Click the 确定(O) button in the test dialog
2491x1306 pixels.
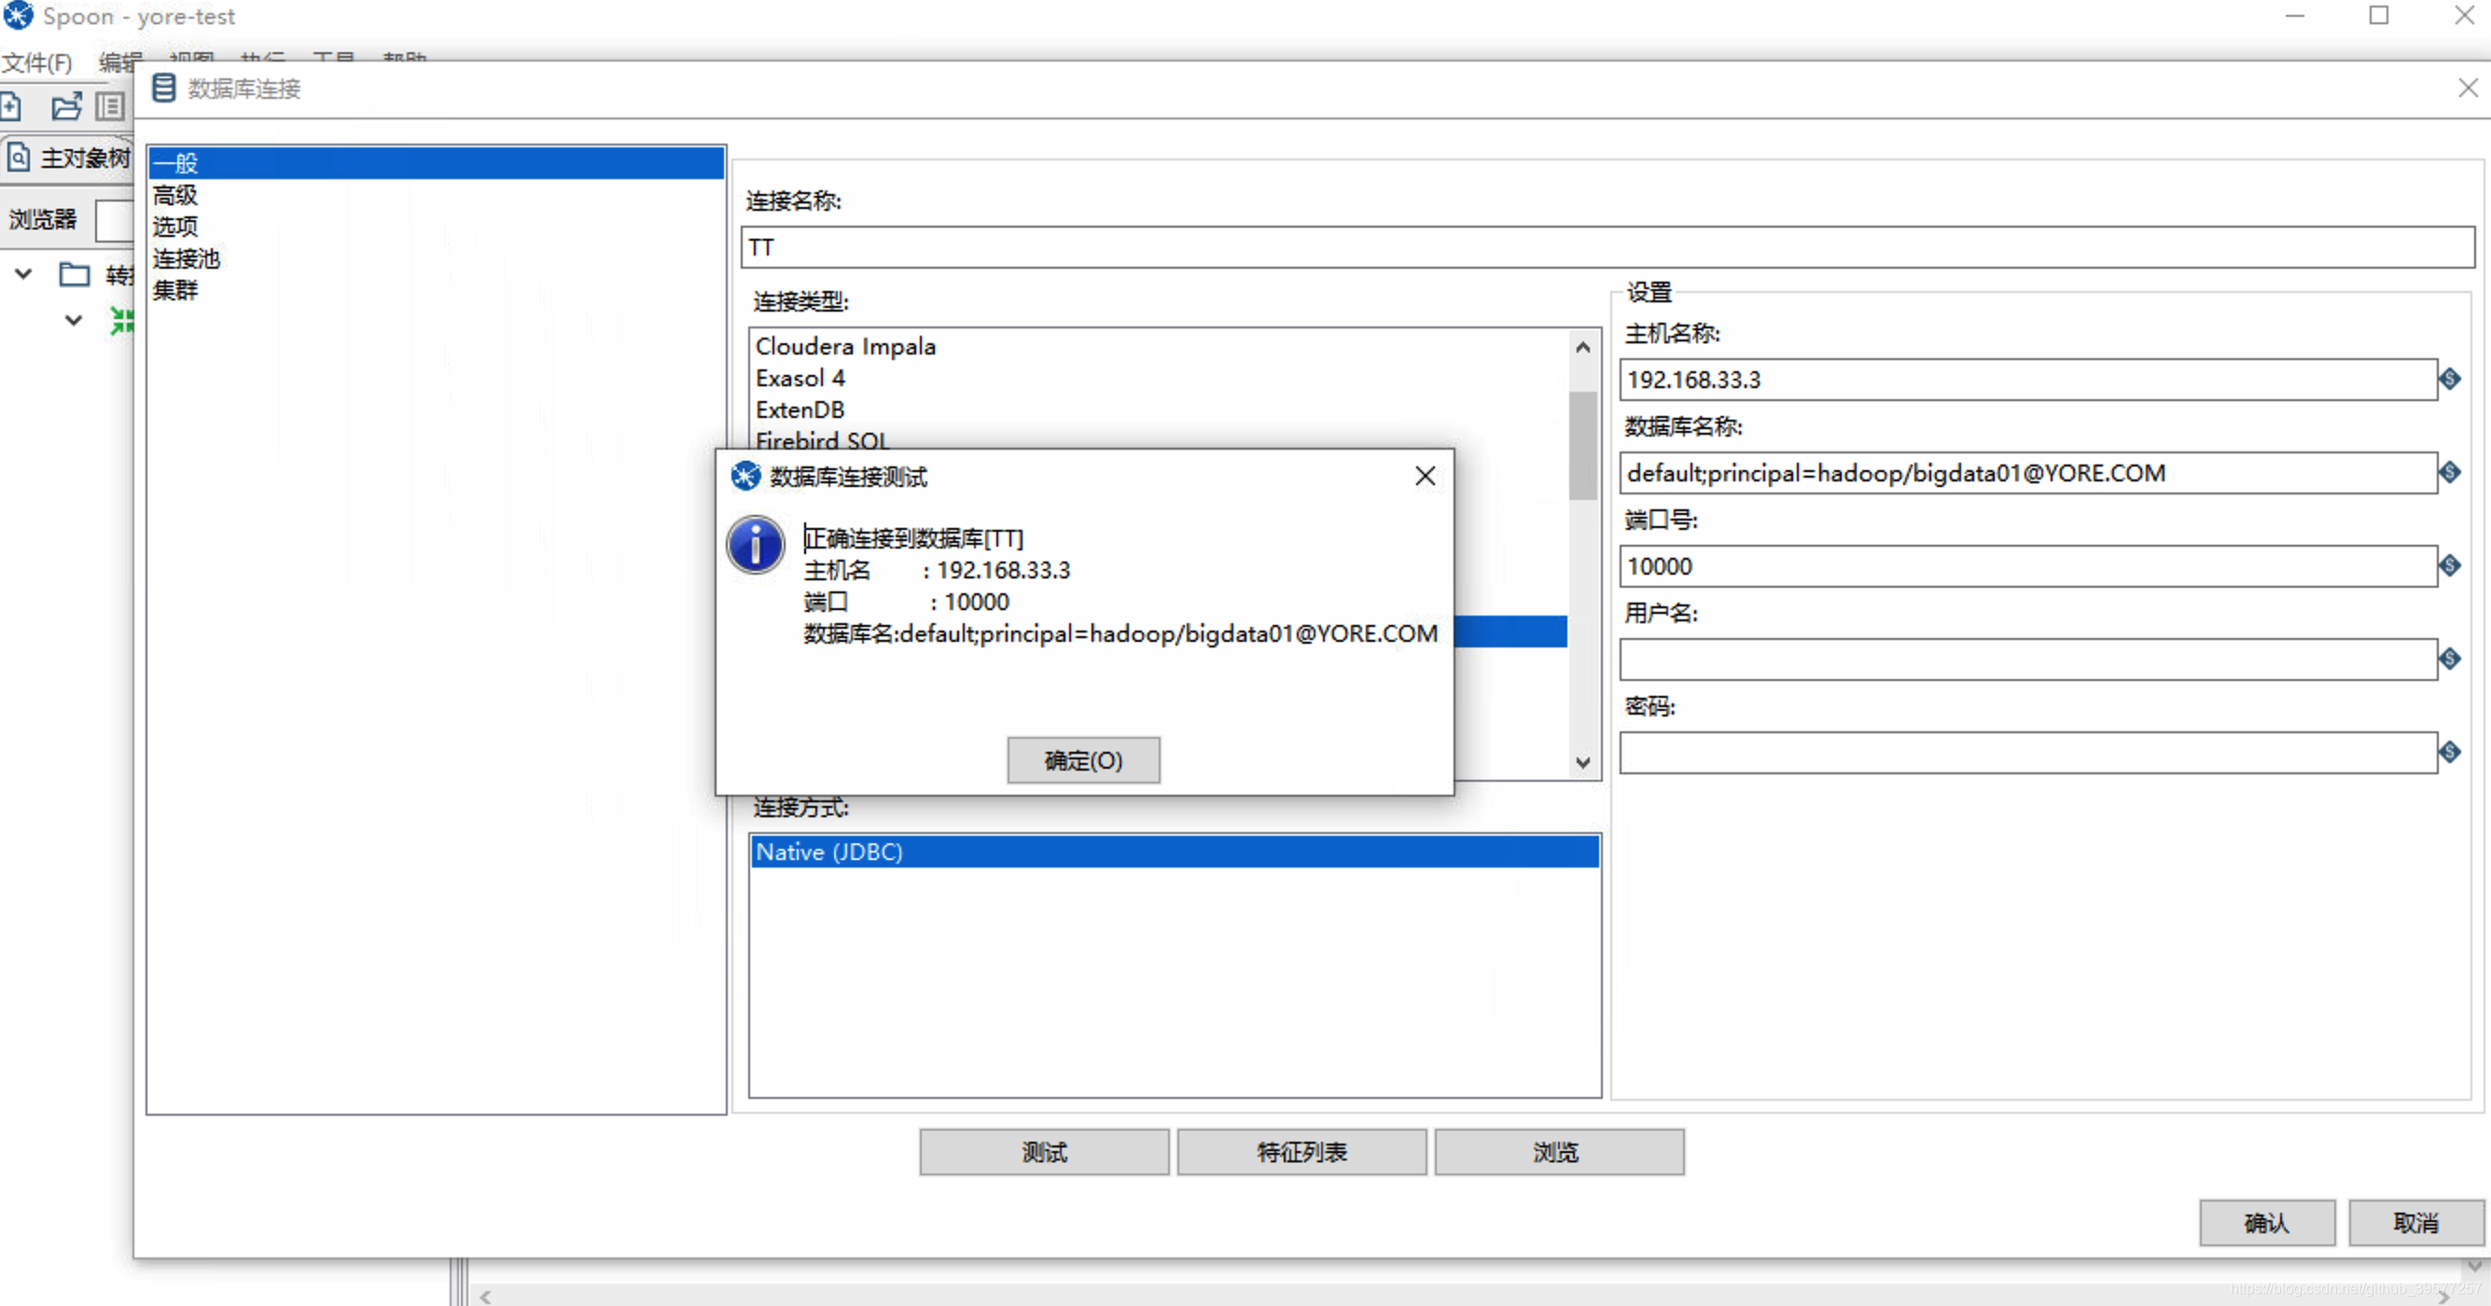(1083, 761)
